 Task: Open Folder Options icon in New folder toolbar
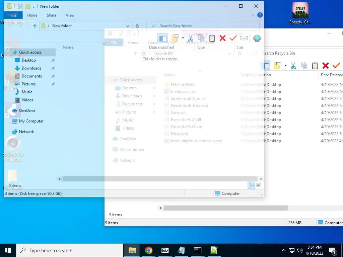(x=175, y=38)
